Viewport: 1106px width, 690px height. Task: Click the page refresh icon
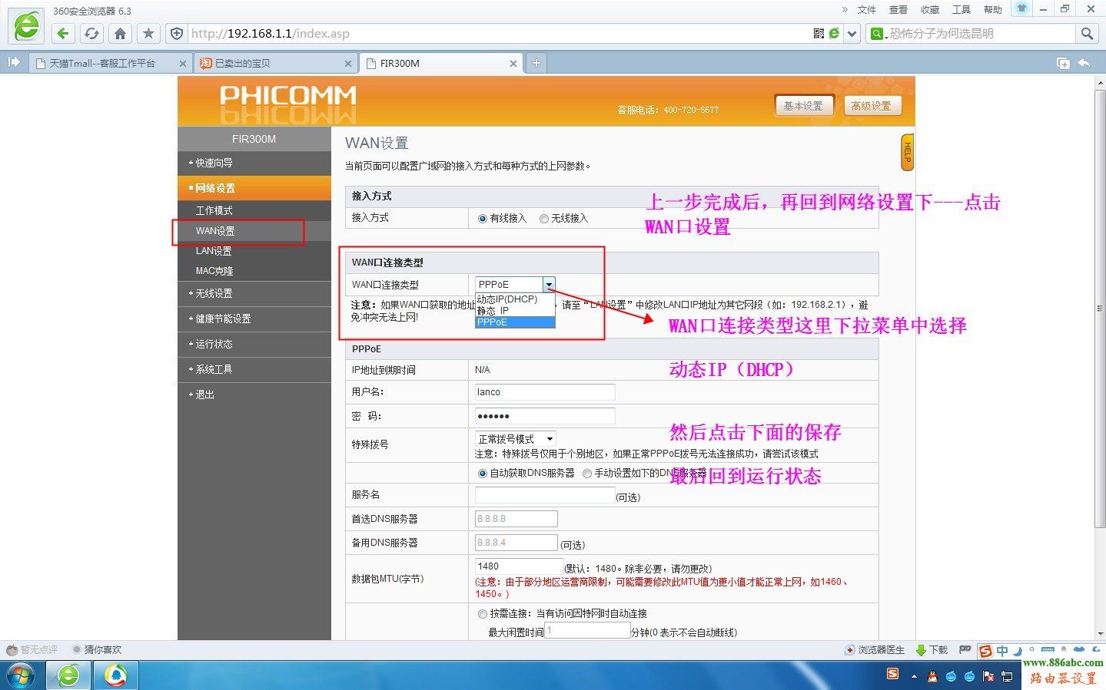pyautogui.click(x=93, y=33)
